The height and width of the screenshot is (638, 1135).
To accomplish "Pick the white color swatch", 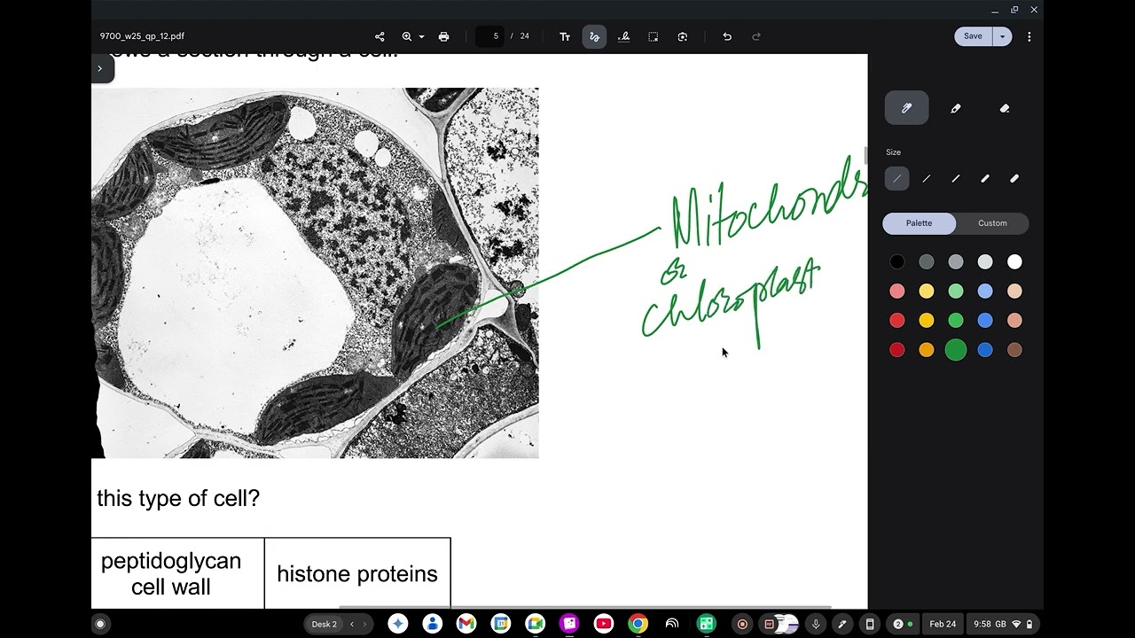I will coord(1014,261).
